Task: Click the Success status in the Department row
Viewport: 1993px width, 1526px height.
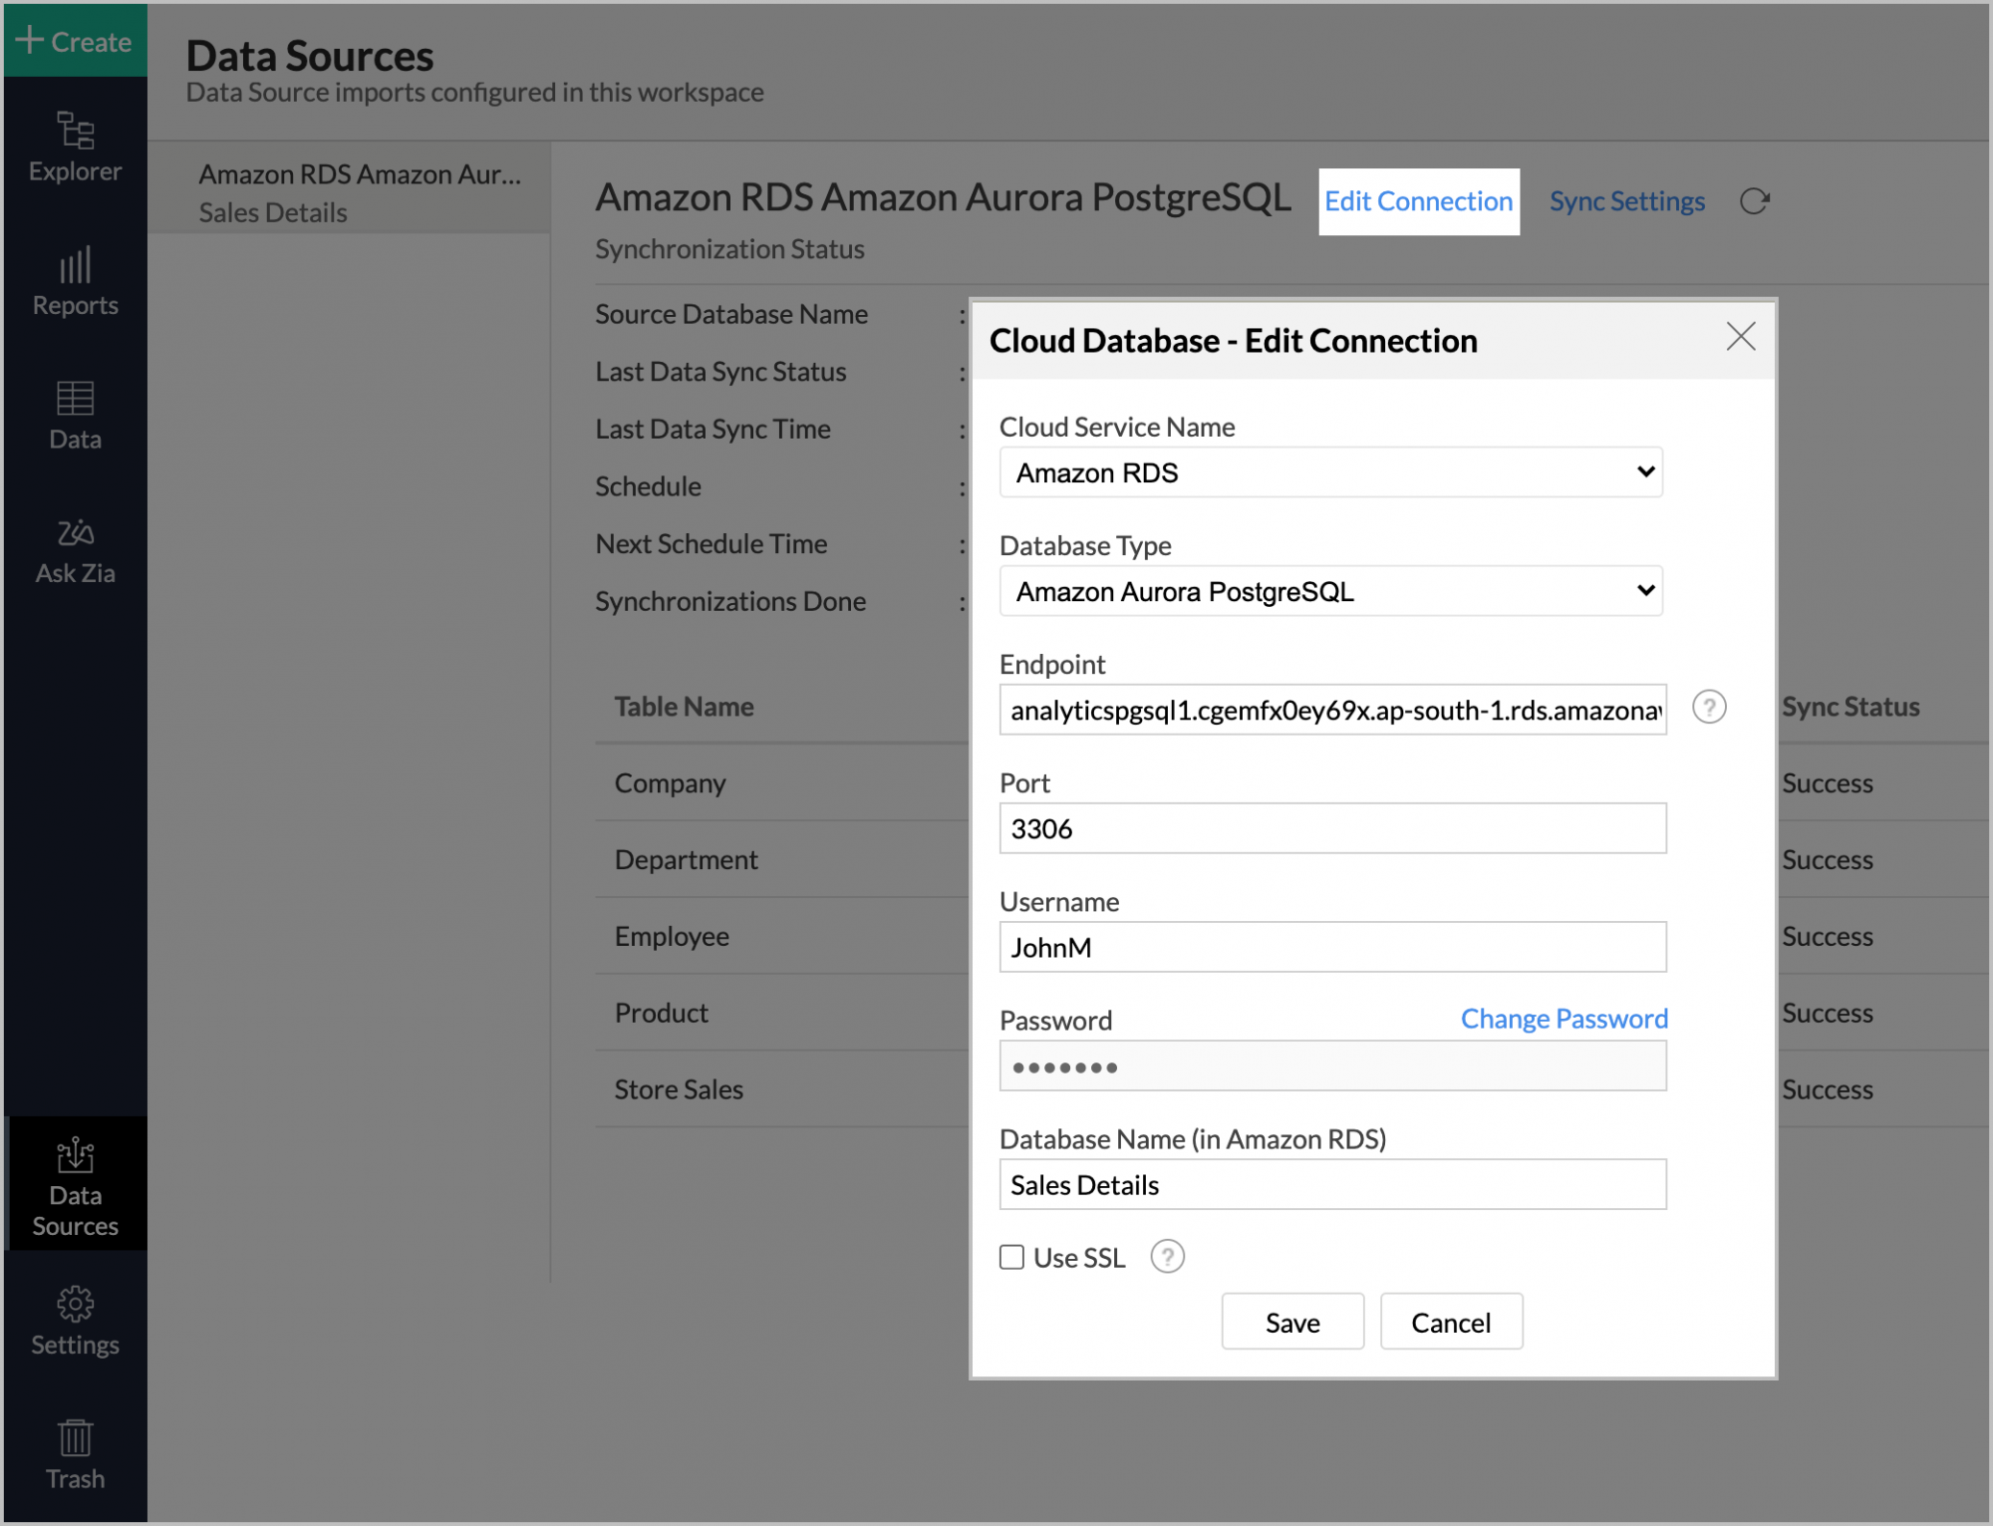Action: coord(1827,860)
